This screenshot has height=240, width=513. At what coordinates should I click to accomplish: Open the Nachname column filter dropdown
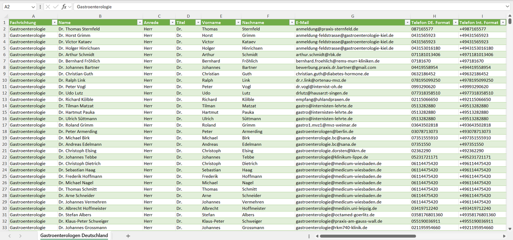point(291,22)
